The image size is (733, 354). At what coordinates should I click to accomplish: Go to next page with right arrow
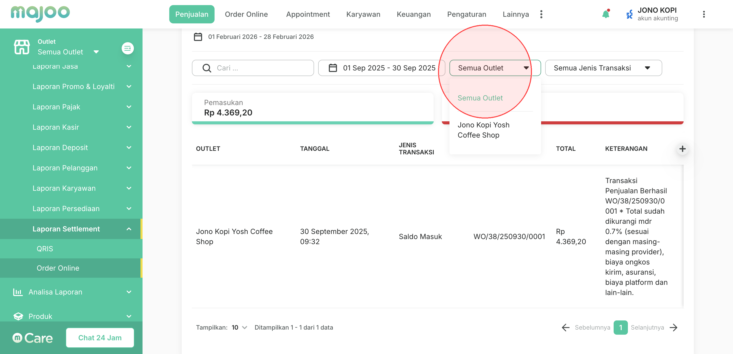[673, 328]
